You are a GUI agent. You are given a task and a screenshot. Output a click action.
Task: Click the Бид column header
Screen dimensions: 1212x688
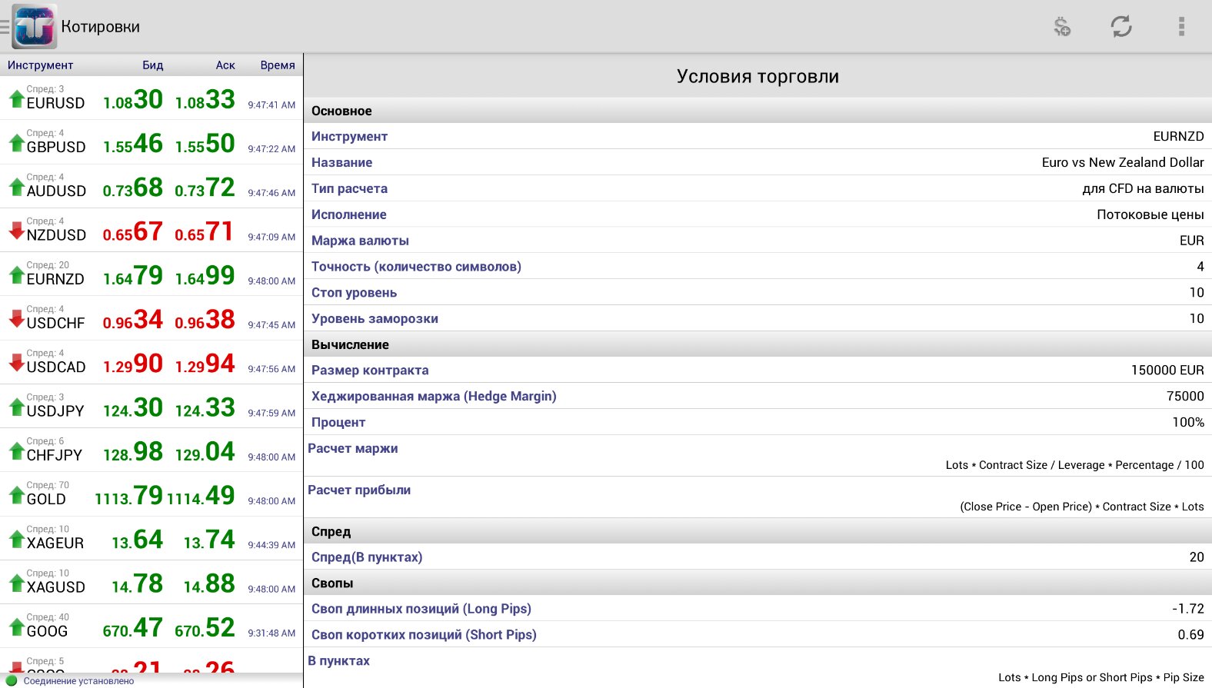coord(152,65)
